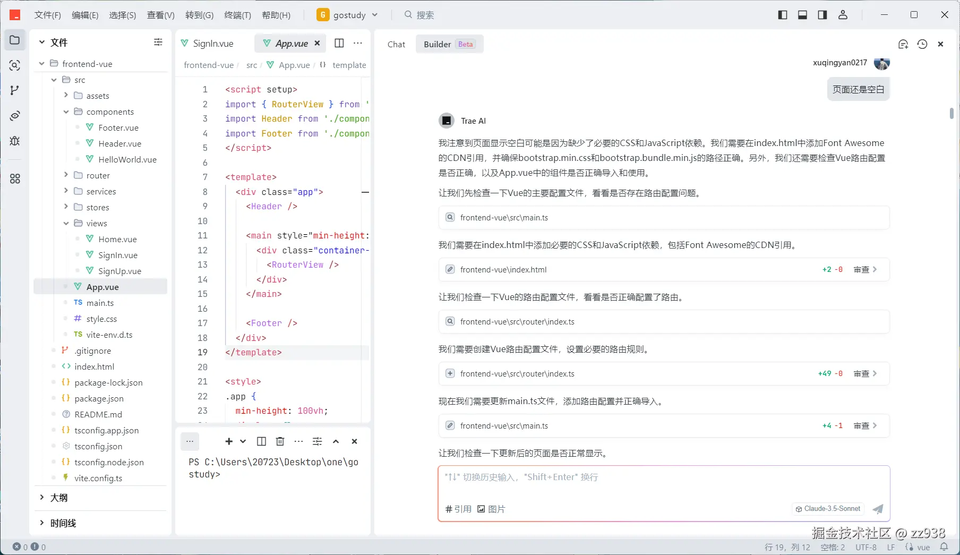The width and height of the screenshot is (960, 555).
Task: Open the terminal panel views overflow button
Action: tap(190, 441)
